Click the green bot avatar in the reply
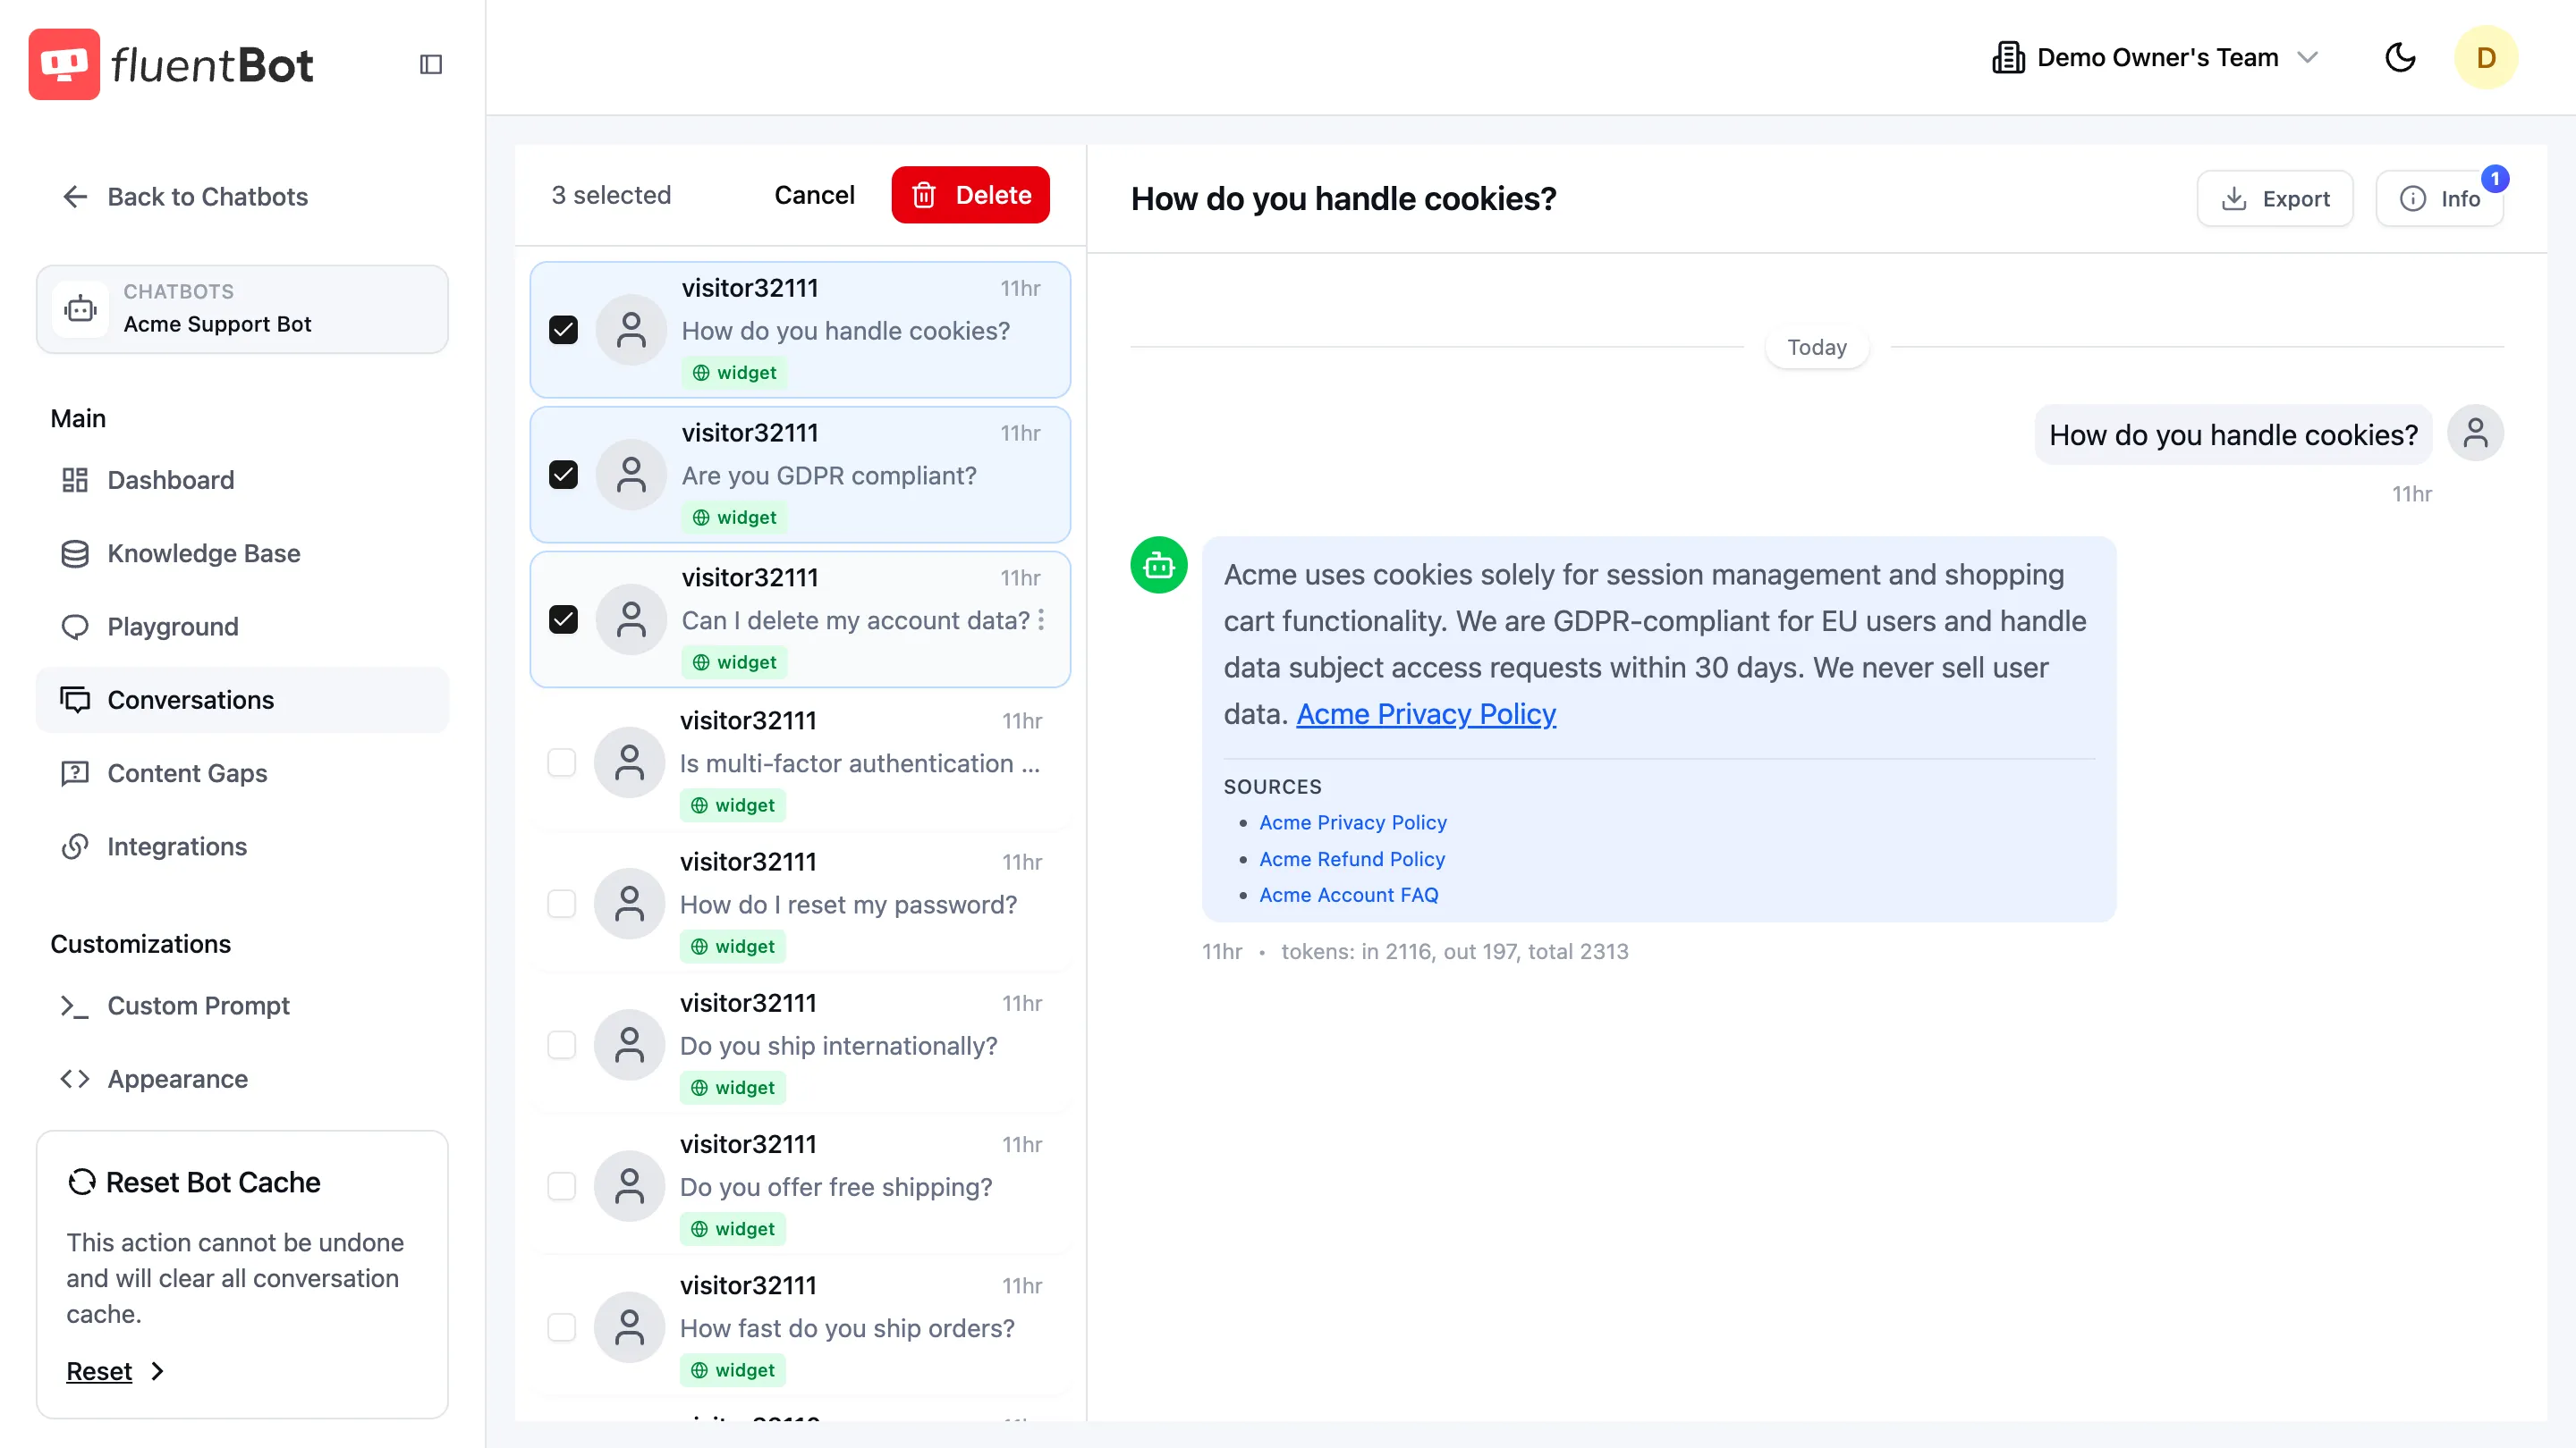 tap(1159, 566)
